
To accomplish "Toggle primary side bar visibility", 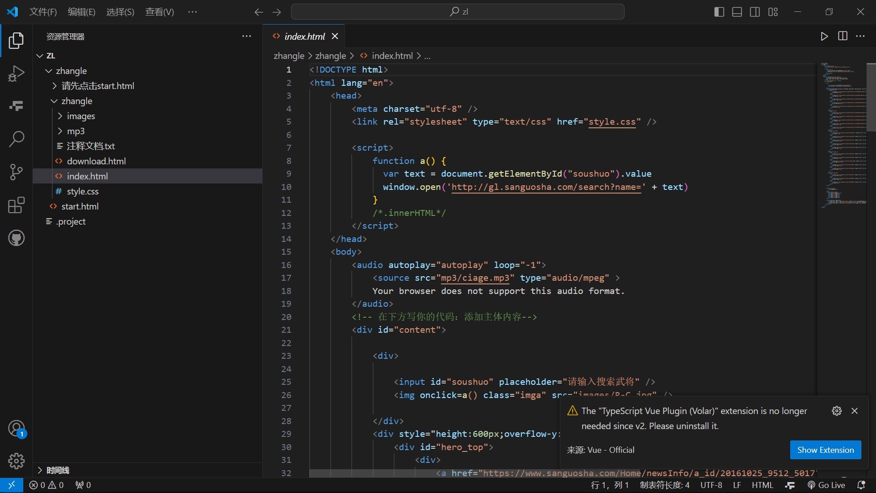I will 719,12.
